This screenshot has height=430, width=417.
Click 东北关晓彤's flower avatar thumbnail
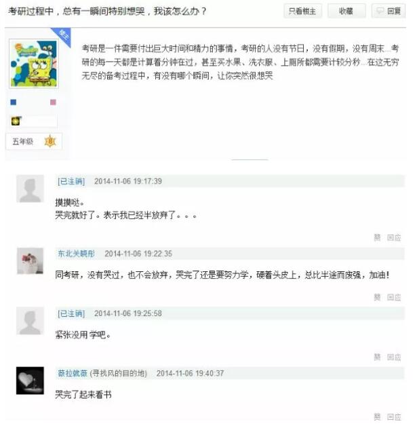point(30,261)
